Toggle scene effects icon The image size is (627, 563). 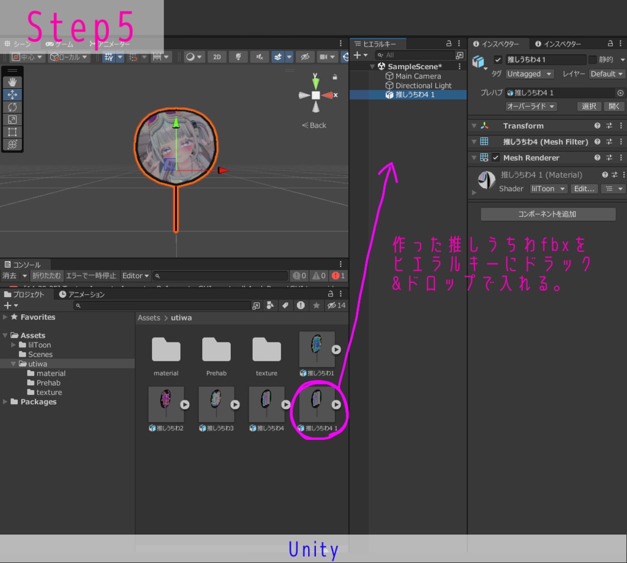(x=278, y=57)
